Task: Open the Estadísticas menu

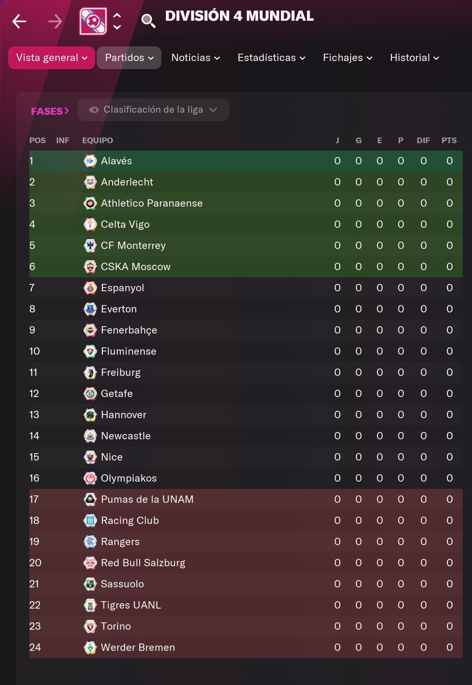Action: coord(272,58)
